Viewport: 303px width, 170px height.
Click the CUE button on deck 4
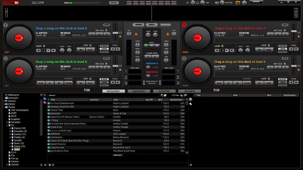coord(219,83)
